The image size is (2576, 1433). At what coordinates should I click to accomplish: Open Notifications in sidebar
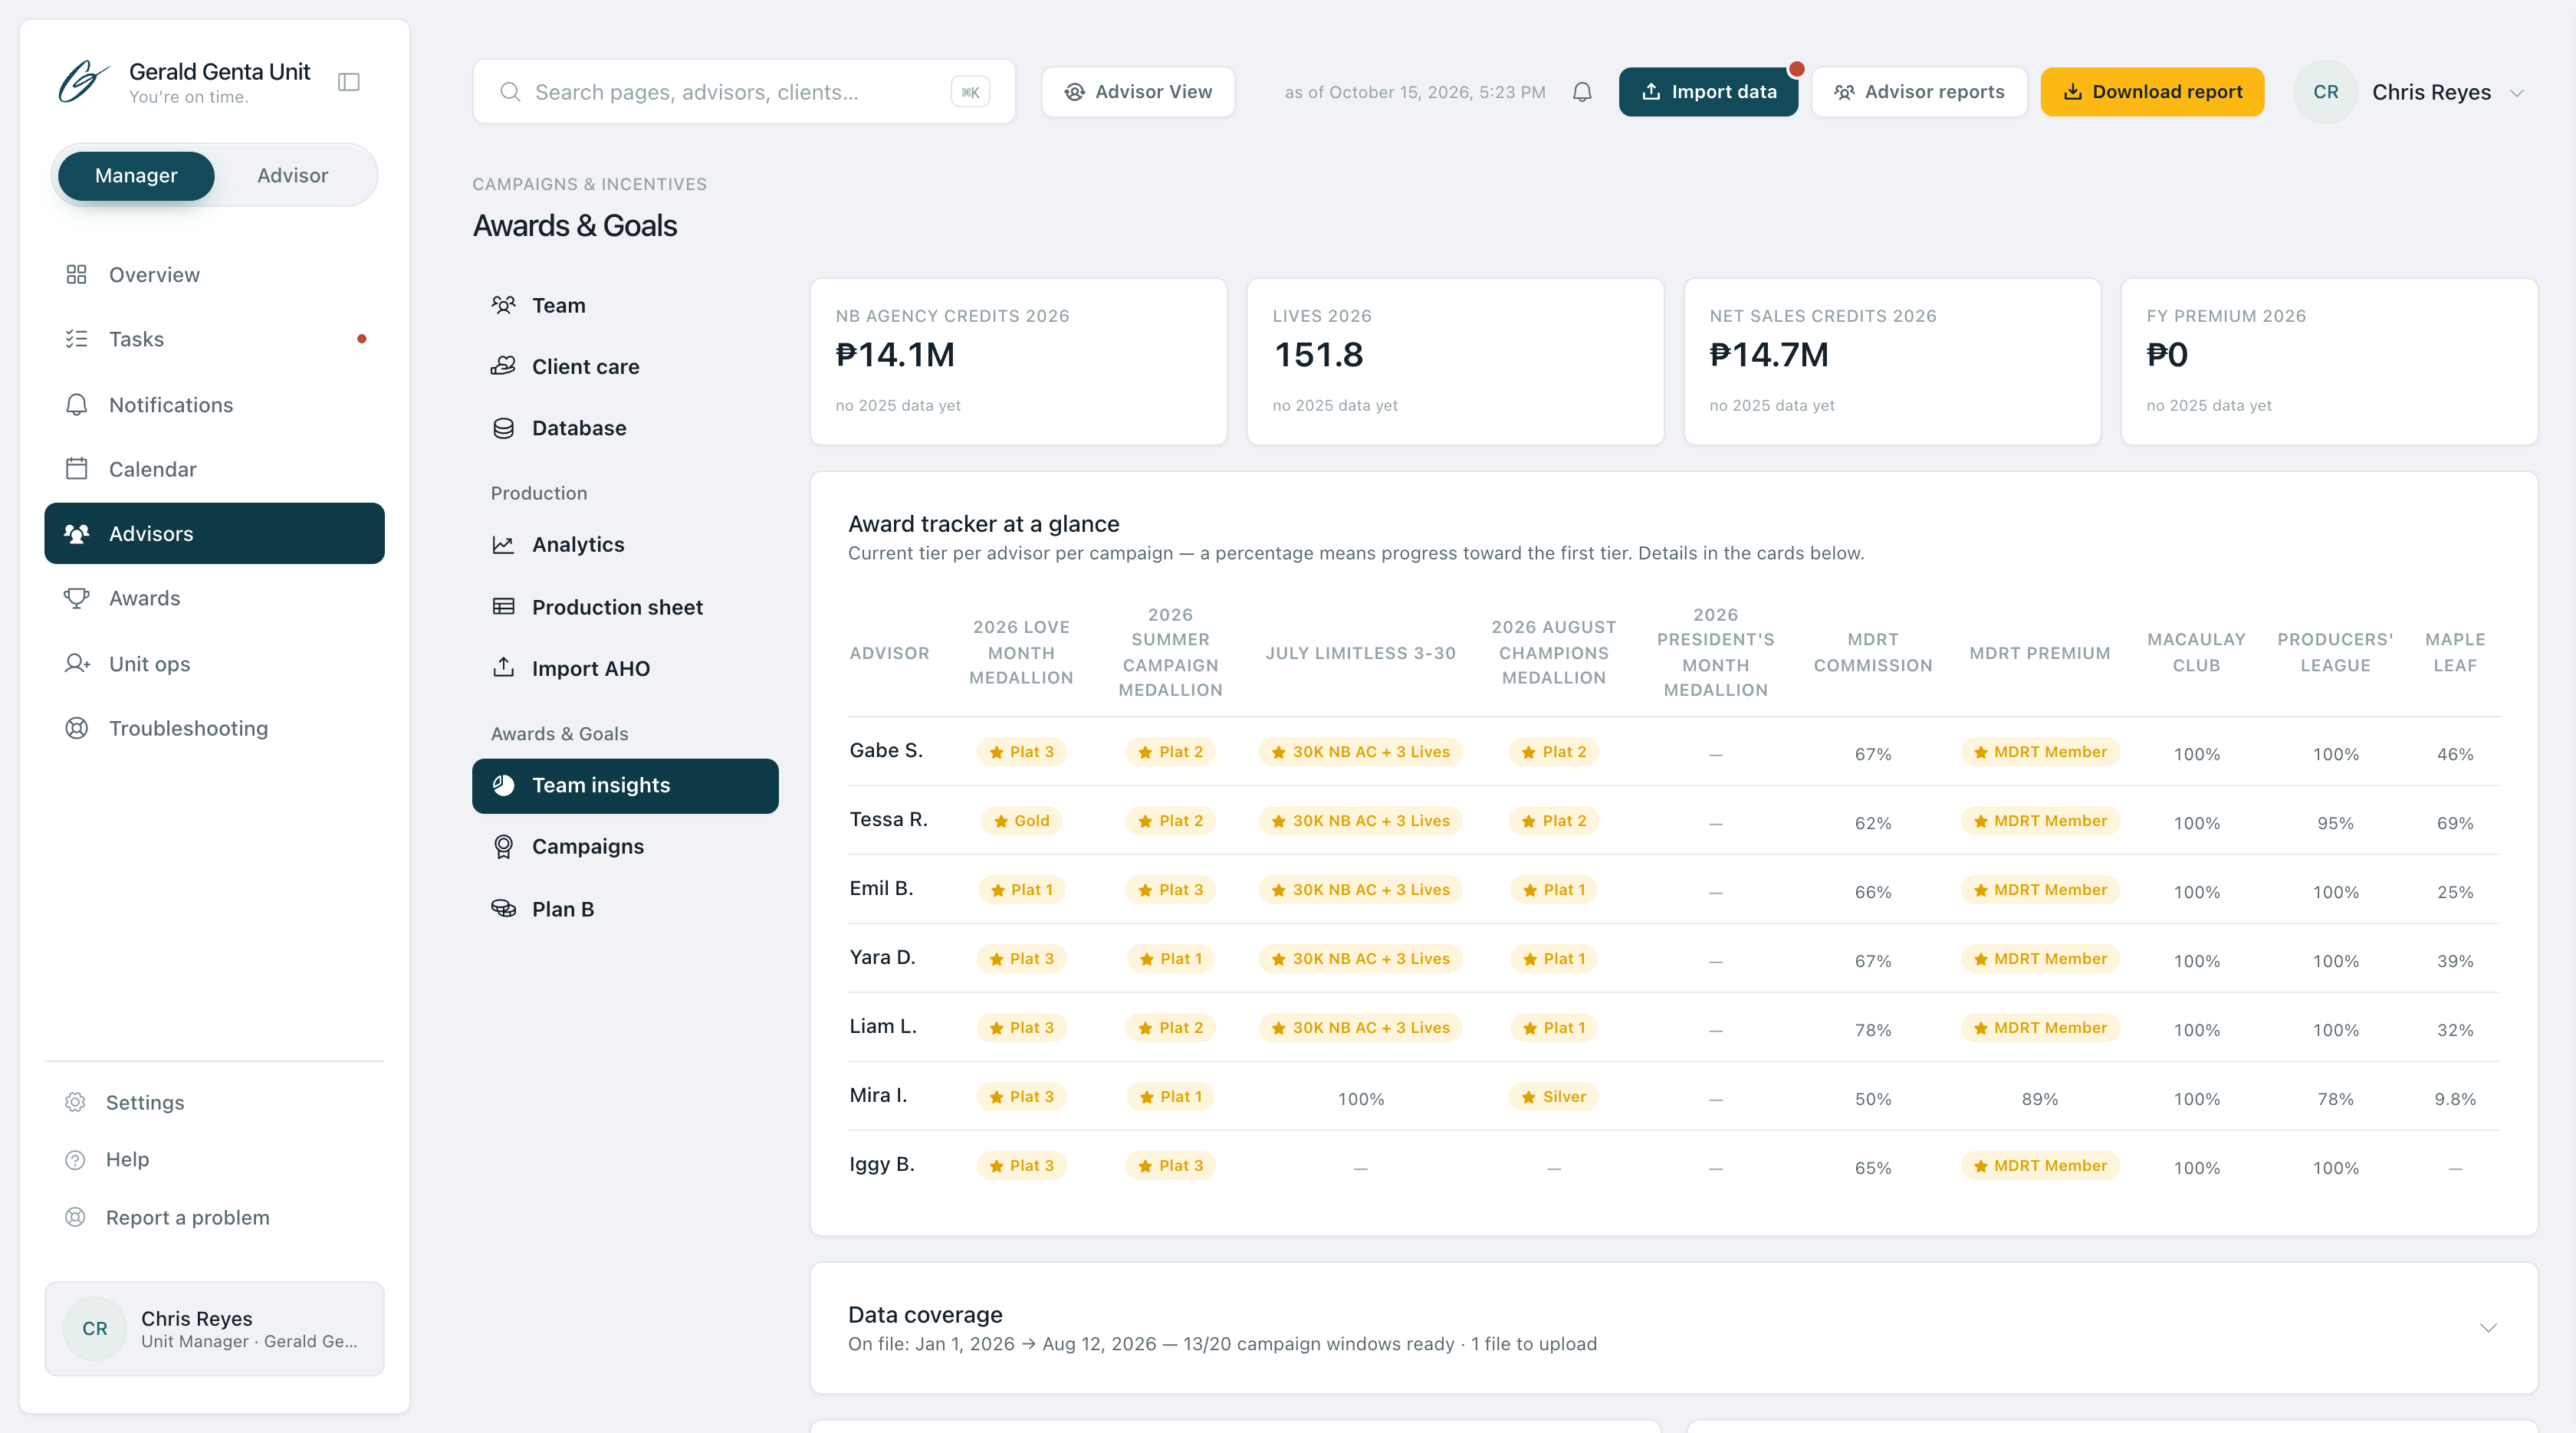click(214, 405)
